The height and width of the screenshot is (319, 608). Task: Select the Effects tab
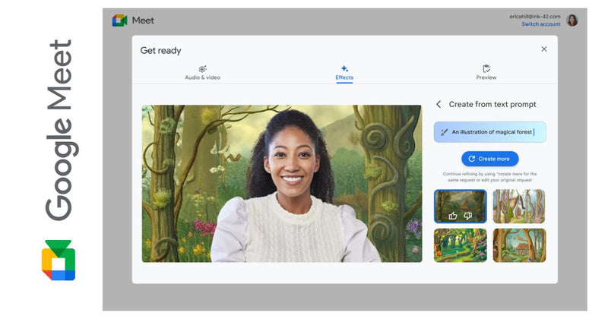click(344, 73)
